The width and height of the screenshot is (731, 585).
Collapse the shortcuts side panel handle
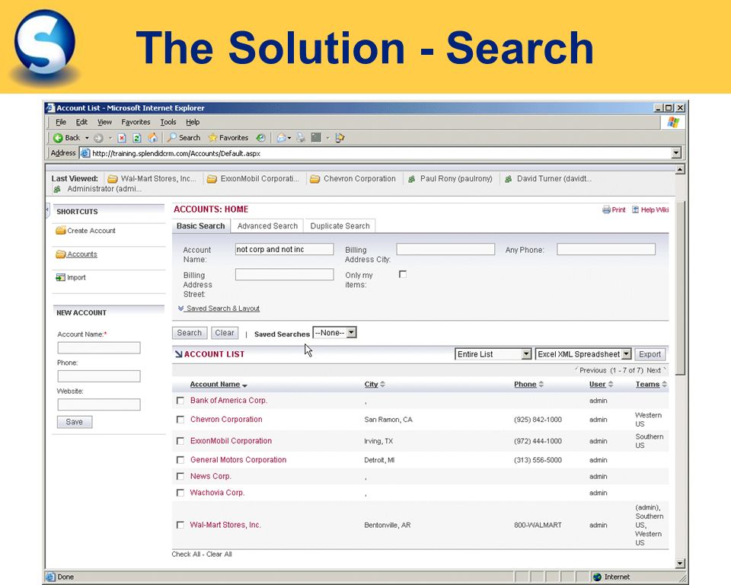(47, 210)
